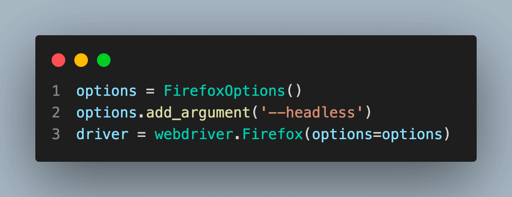Click line number 3
The height and width of the screenshot is (197, 512).
pyautogui.click(x=56, y=135)
